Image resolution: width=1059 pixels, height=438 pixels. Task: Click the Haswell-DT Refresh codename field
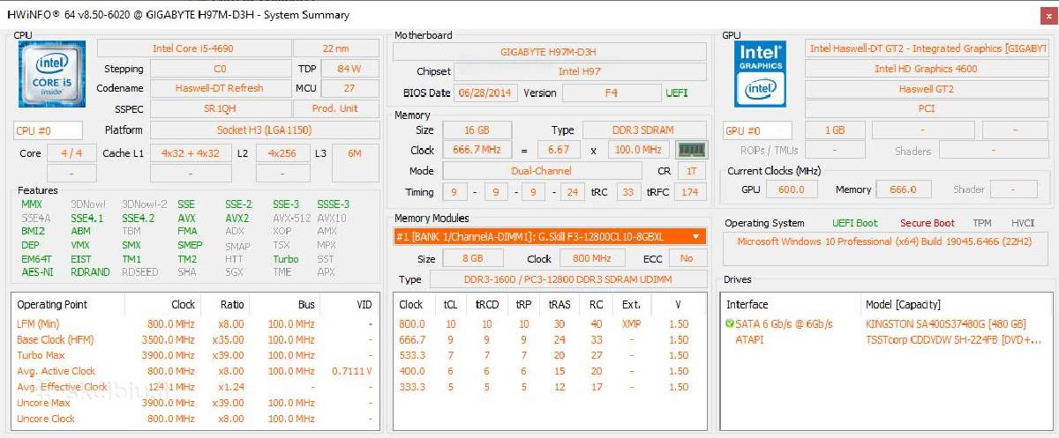(220, 89)
